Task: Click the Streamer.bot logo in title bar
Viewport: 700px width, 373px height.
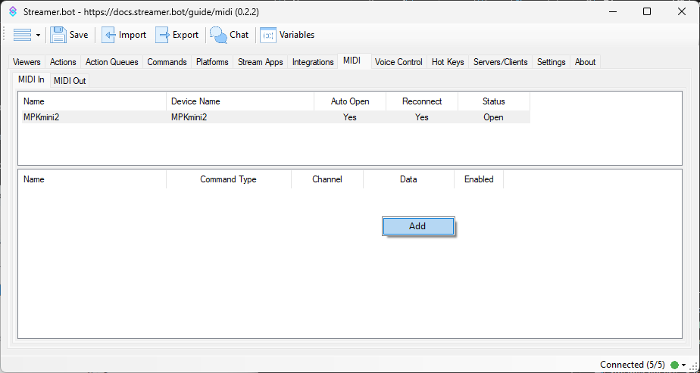Action: [x=13, y=11]
